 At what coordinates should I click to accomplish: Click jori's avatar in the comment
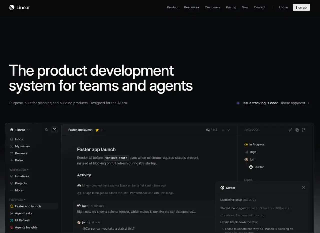79,222
